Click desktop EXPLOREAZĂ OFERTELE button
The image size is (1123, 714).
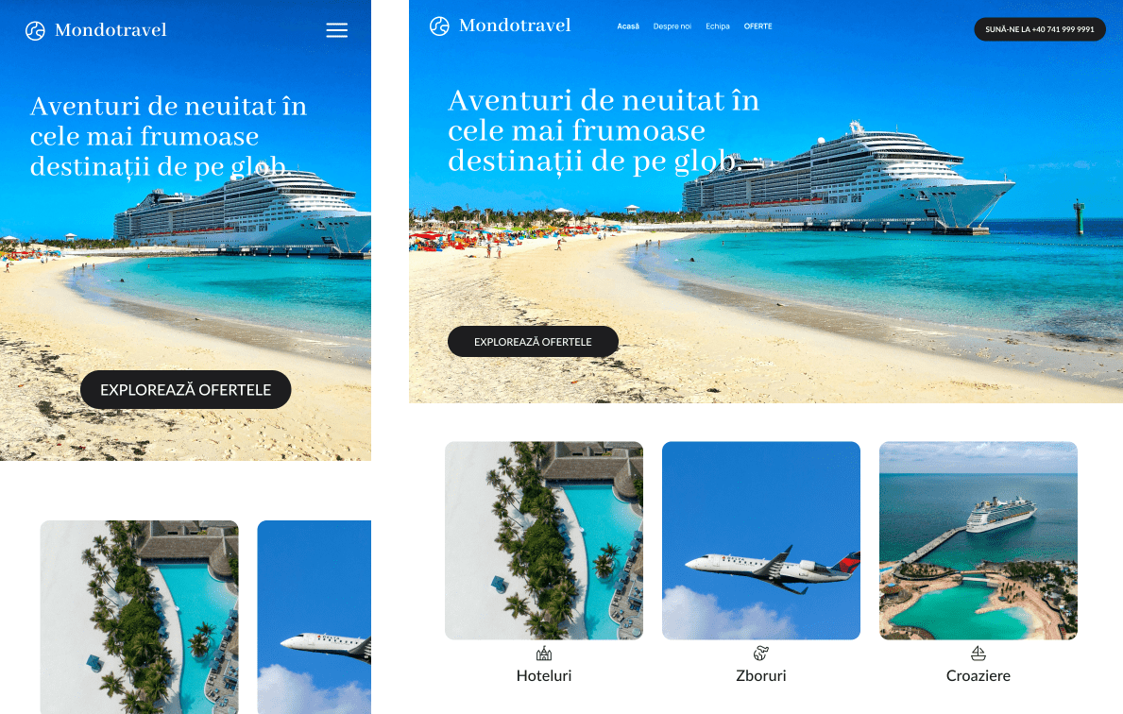click(533, 342)
